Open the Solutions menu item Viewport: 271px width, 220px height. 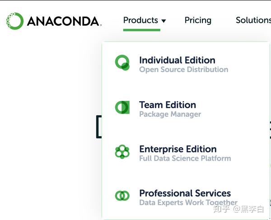click(x=253, y=20)
